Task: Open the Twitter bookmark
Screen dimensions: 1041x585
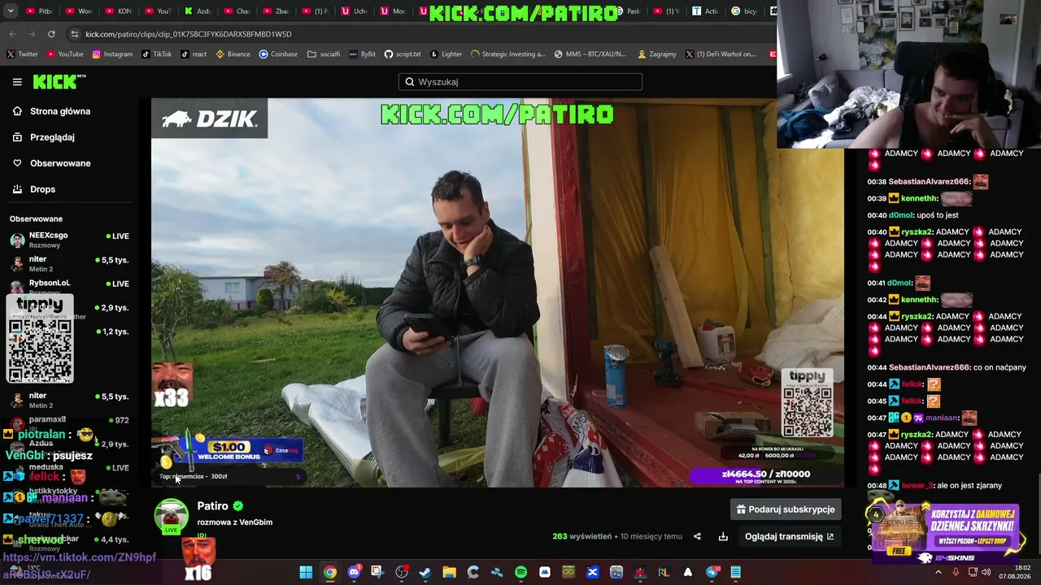Action: click(x=22, y=54)
